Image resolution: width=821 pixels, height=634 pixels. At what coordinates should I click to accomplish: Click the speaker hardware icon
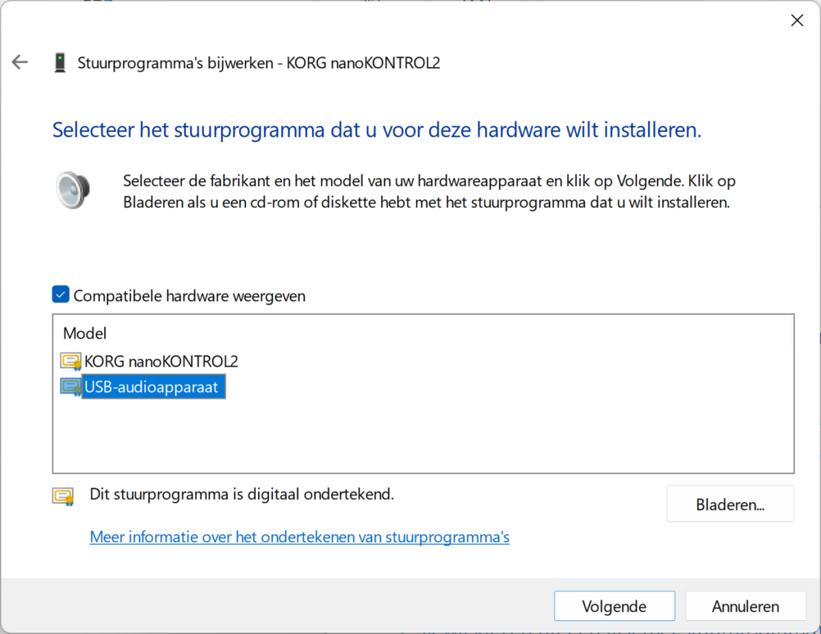pyautogui.click(x=73, y=189)
